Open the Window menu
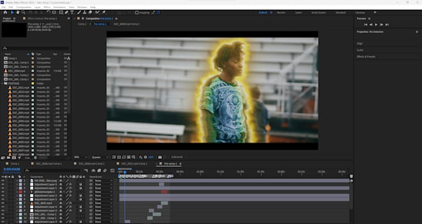 click(x=82, y=7)
